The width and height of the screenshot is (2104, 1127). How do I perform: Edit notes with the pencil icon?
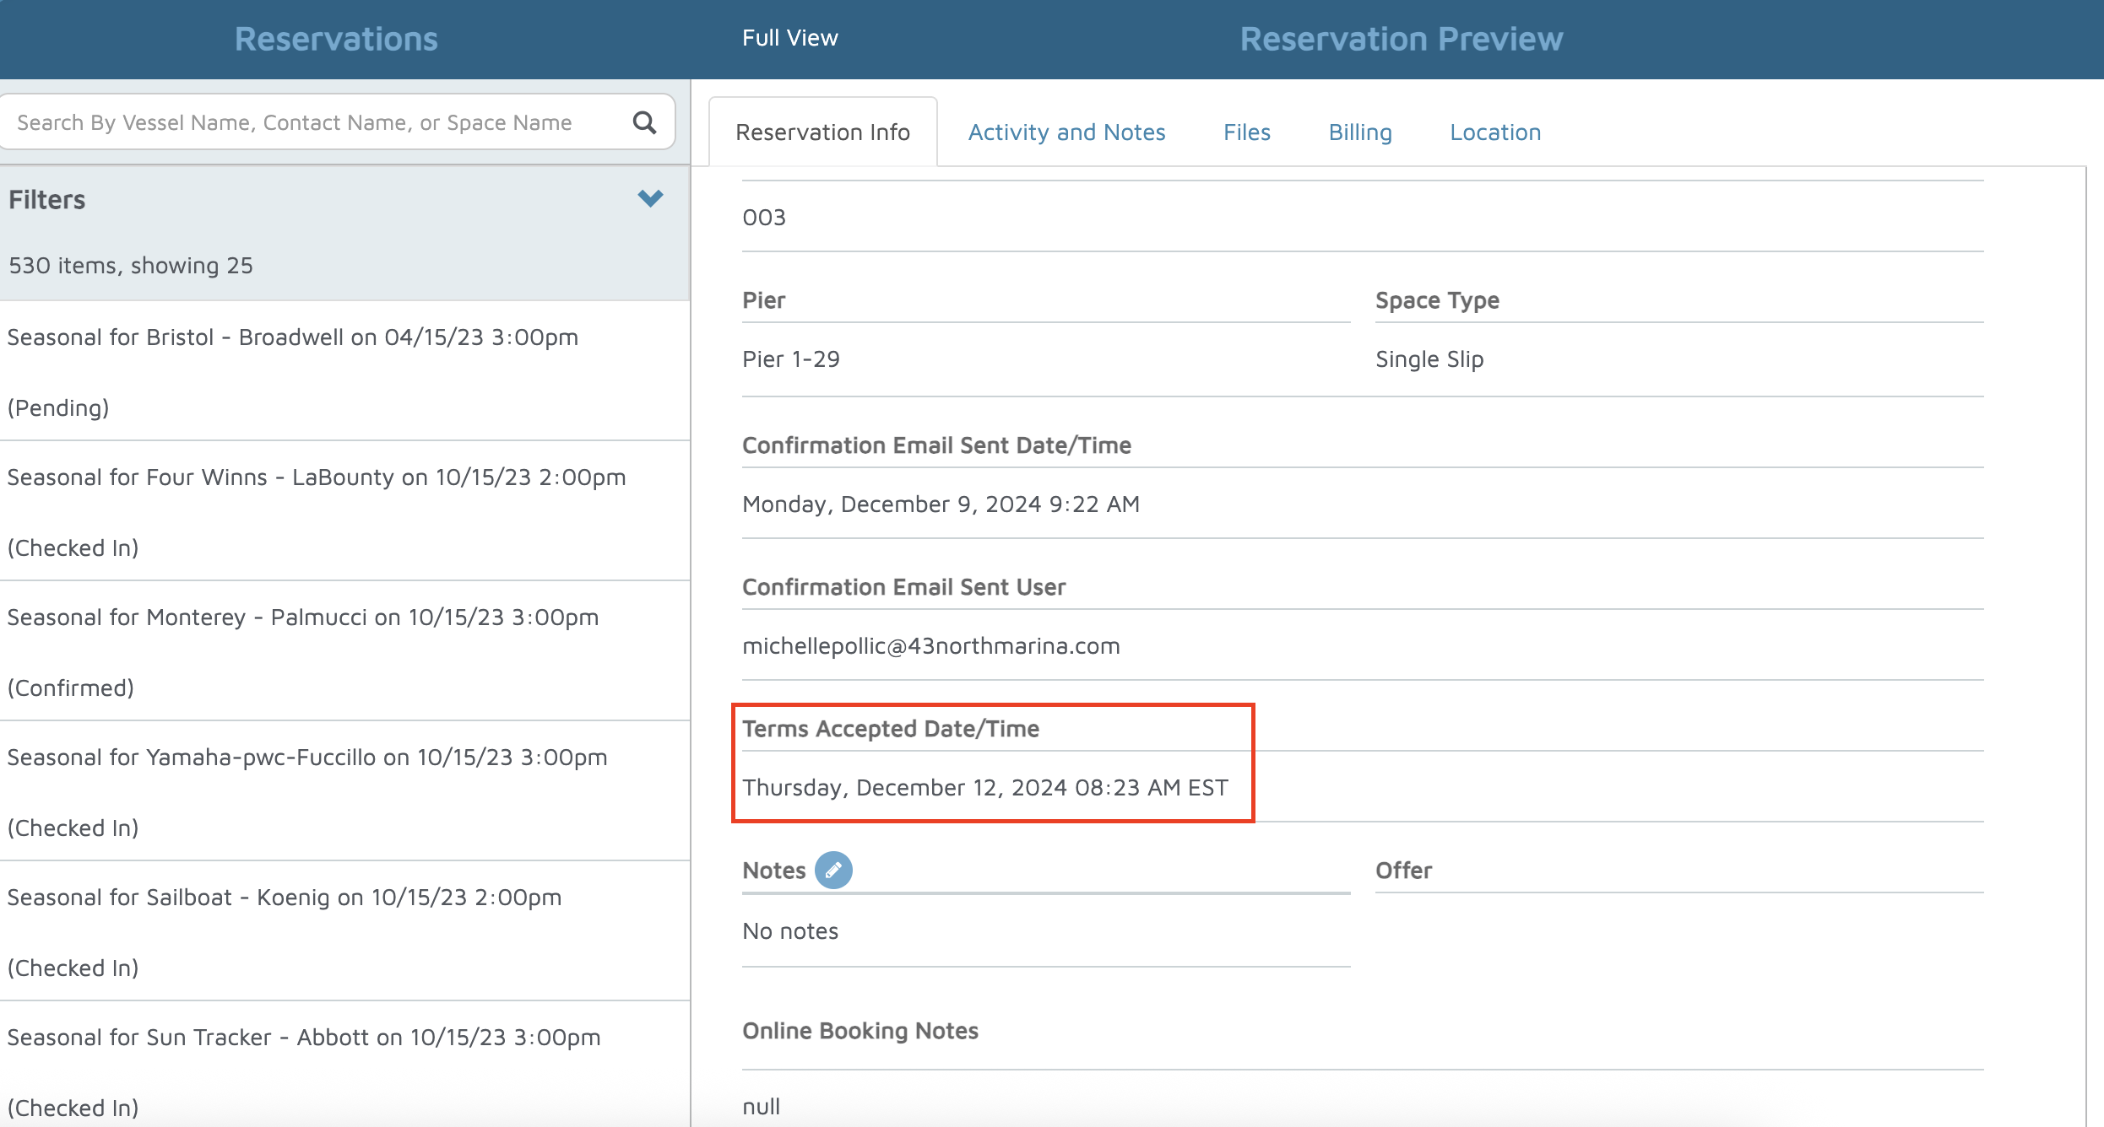832,870
